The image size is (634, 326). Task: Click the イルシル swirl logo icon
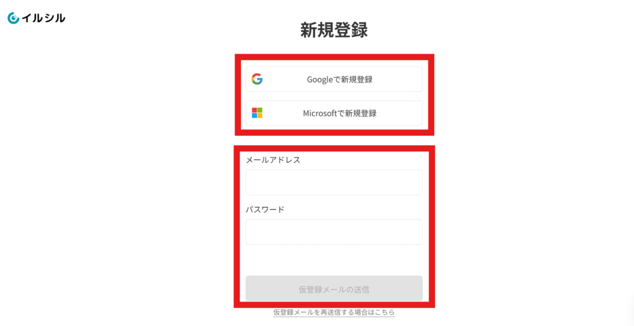(14, 18)
